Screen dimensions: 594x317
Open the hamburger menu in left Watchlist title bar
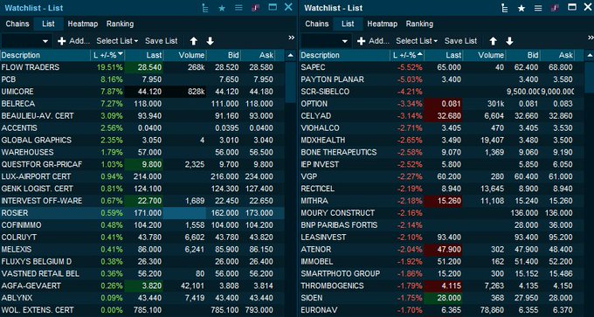pos(238,8)
